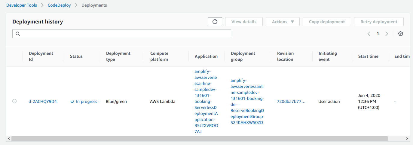Click the Deployments breadcrumb text
This screenshot has width=413, height=145.
[x=94, y=5]
